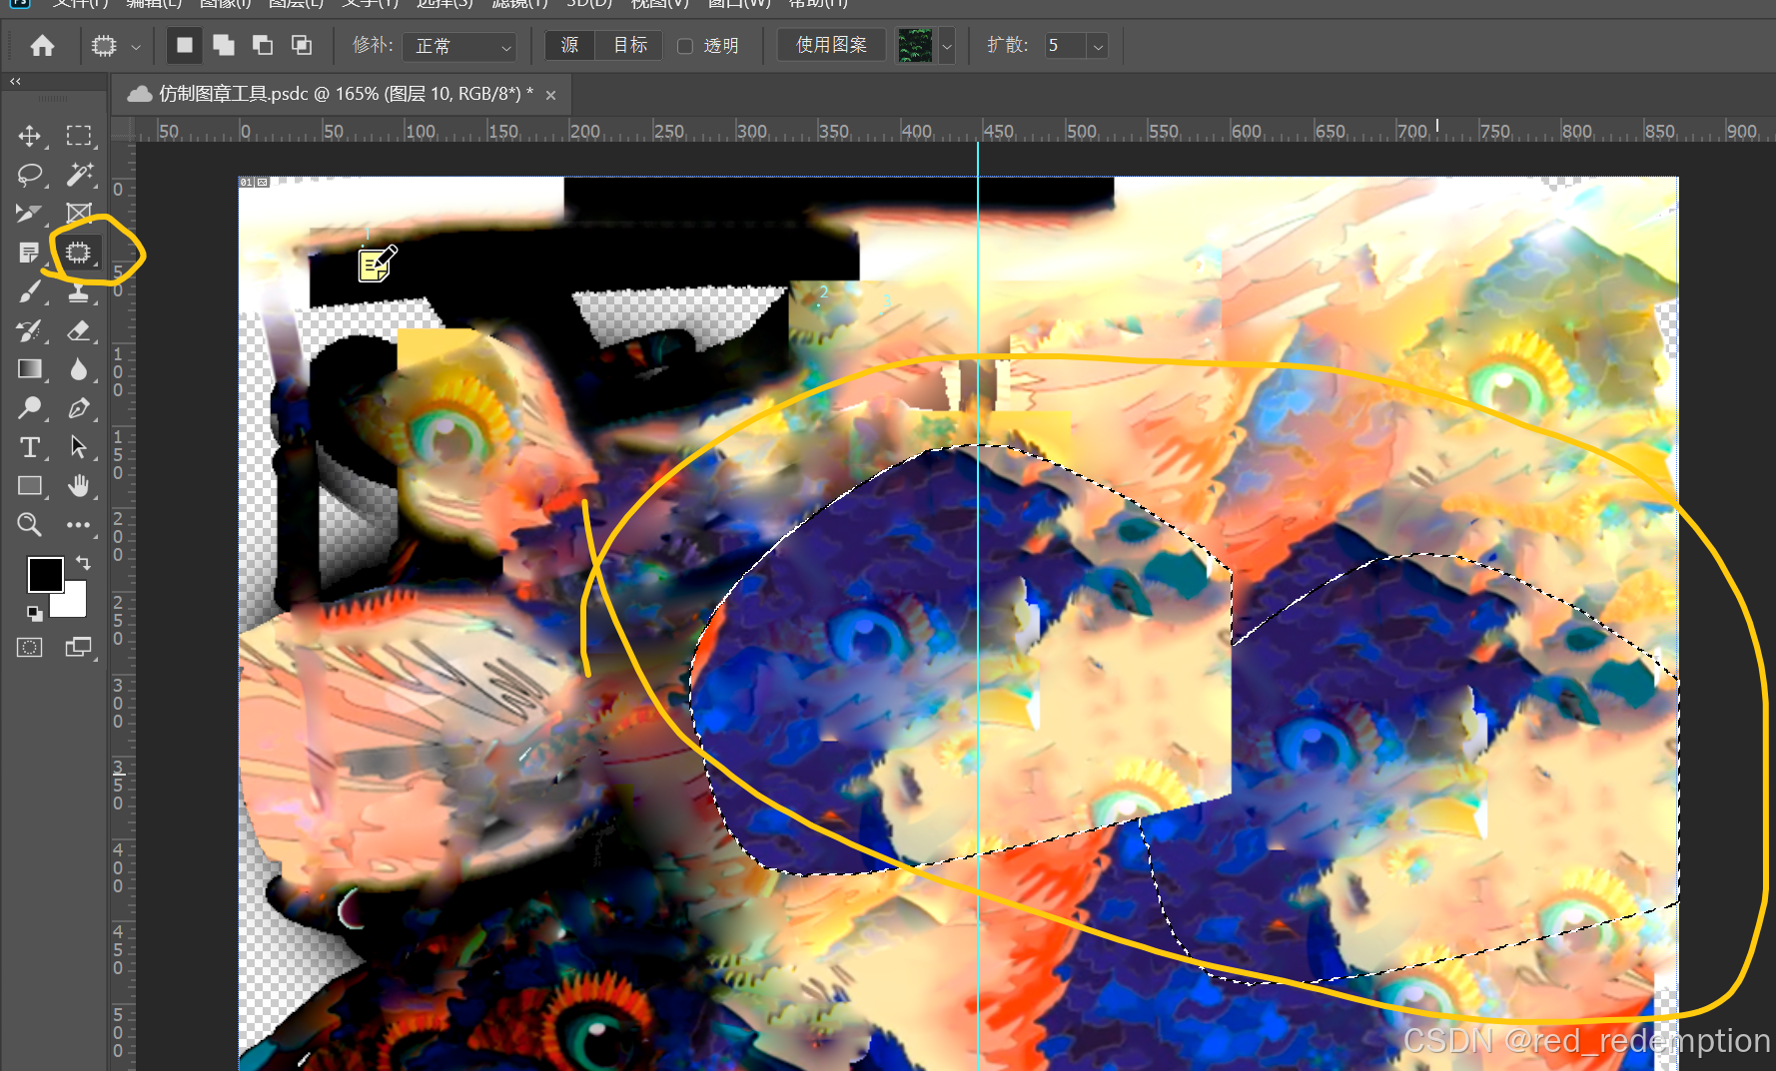Screen dimensions: 1776x1071
Task: Select the Brush tool
Action: click(29, 291)
